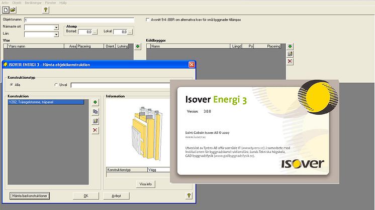Click the New document toolbar icon
The width and height of the screenshot is (375, 210).
6,10
